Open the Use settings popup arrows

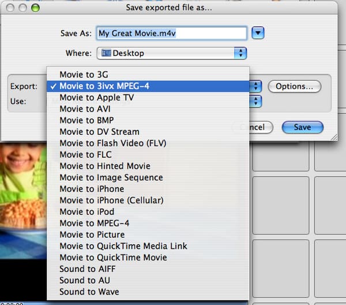click(x=257, y=102)
